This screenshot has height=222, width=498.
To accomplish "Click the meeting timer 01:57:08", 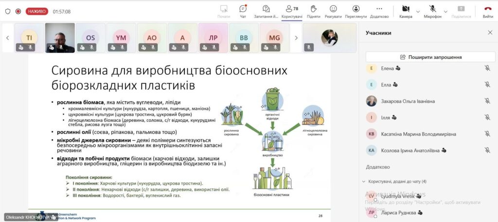I will tap(62, 12).
